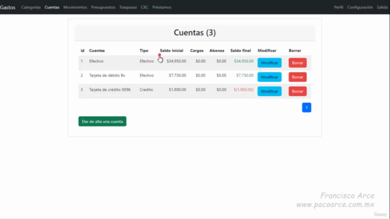Image resolution: width=390 pixels, height=219 pixels.
Task: Click initial balance $34,950.00
Action: tap(176, 61)
